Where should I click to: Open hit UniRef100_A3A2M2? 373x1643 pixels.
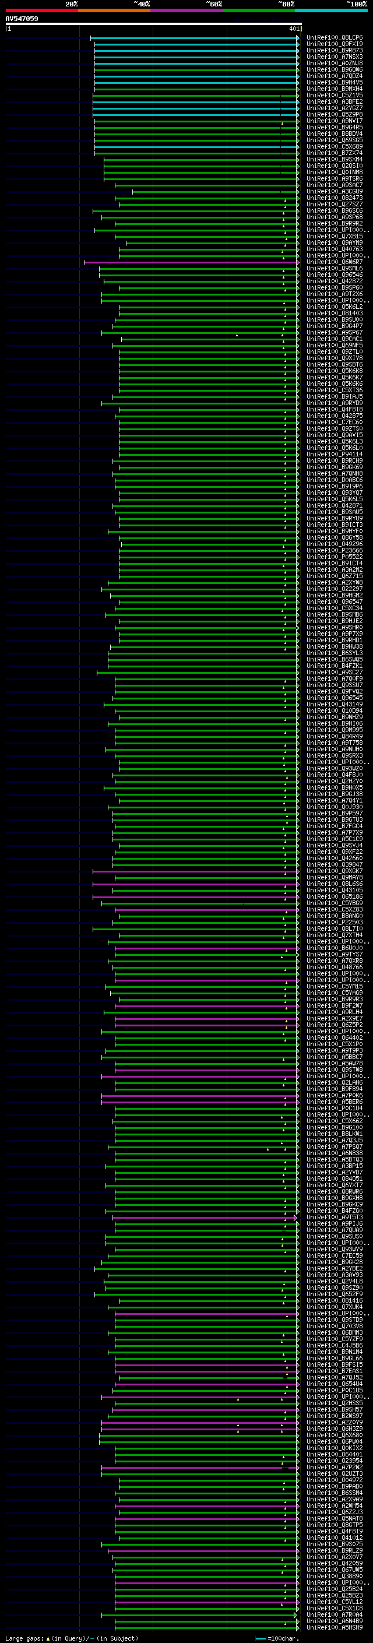point(335,569)
